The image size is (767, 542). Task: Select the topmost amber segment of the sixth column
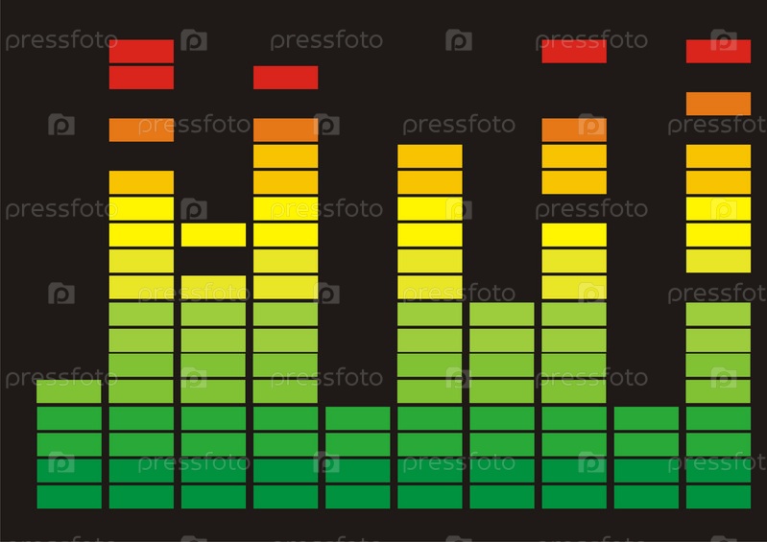click(x=430, y=155)
